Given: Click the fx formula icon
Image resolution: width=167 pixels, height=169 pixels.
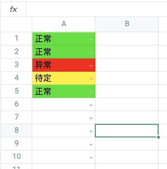Looking at the screenshot, I should coord(13,9).
